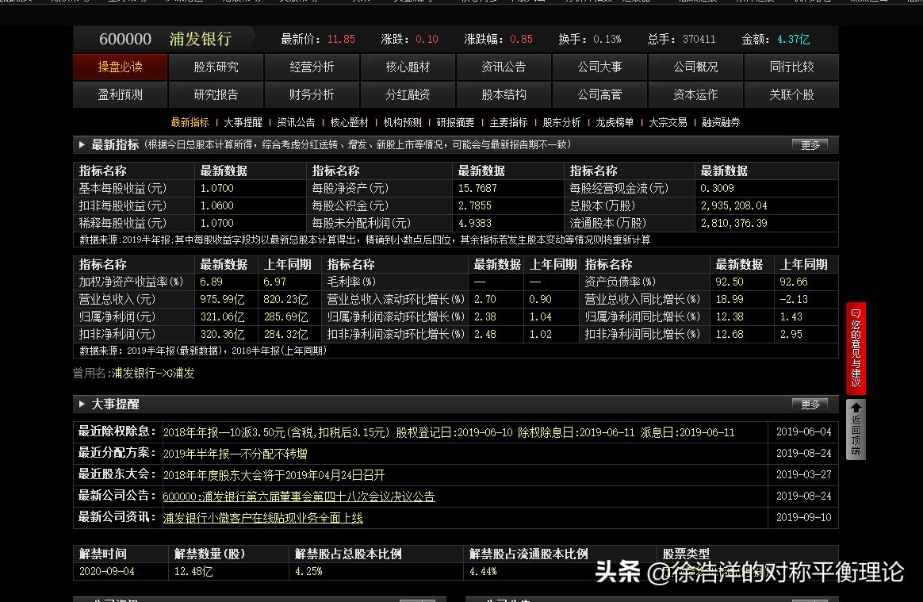The height and width of the screenshot is (602, 923).
Task: Select date 2019-06-04 in 最近除权除息 row
Action: tap(803, 431)
